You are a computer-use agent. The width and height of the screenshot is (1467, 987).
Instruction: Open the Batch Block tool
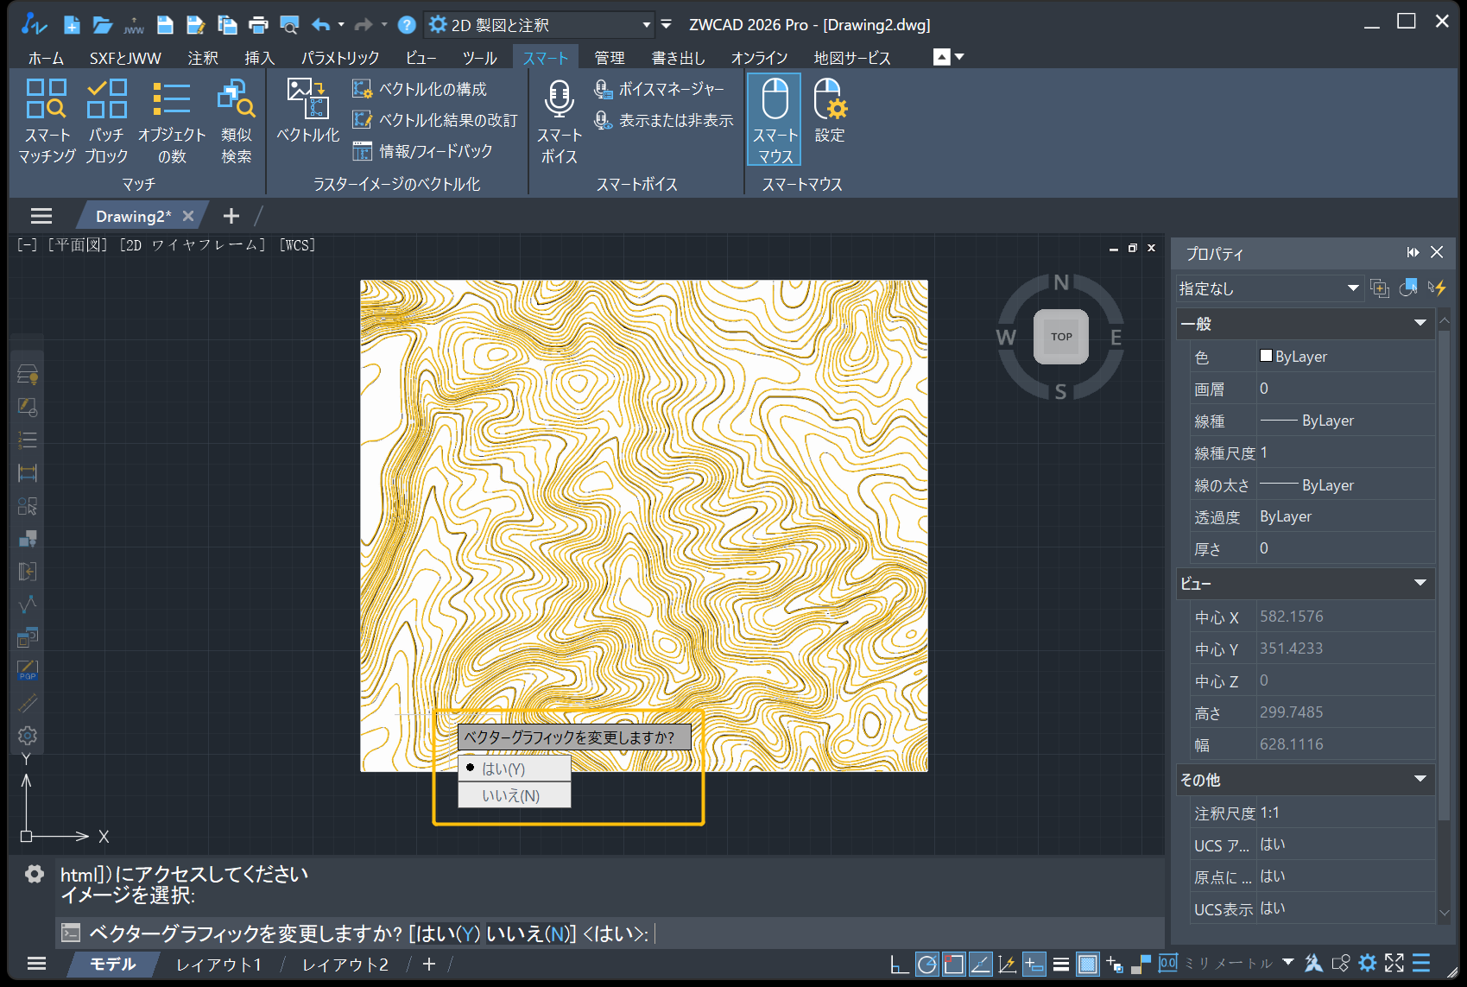(107, 121)
